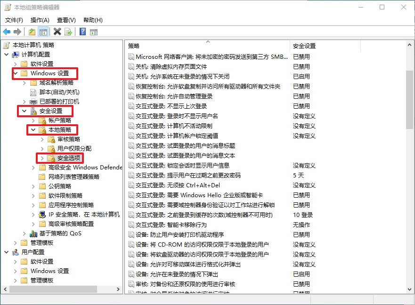Select 安全选项 in the tree
The width and height of the screenshot is (415, 305).
click(x=69, y=158)
